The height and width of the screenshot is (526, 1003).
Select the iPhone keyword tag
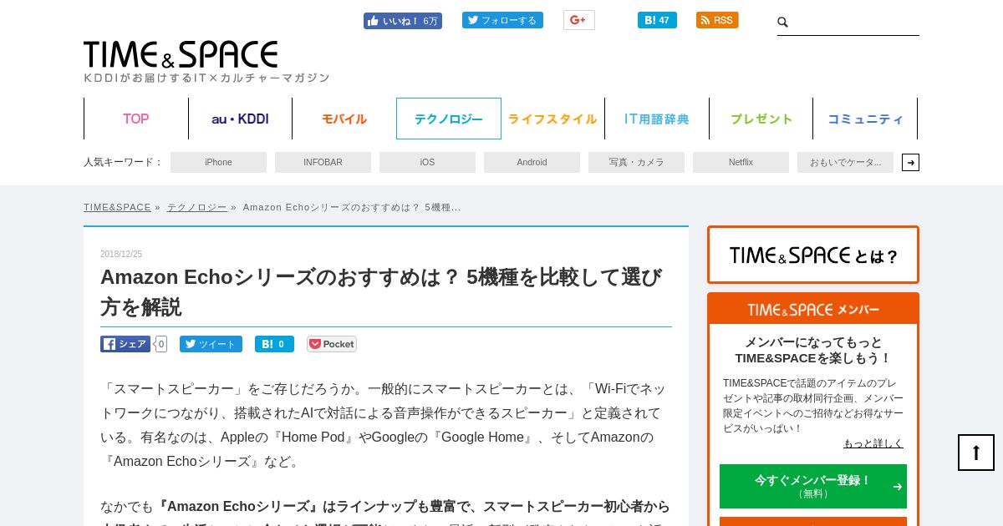218,162
